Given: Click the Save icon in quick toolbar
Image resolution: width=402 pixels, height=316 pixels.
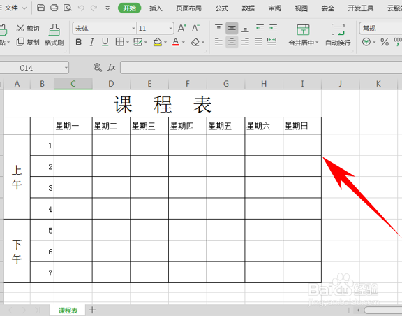Looking at the screenshot, I should click(x=40, y=8).
